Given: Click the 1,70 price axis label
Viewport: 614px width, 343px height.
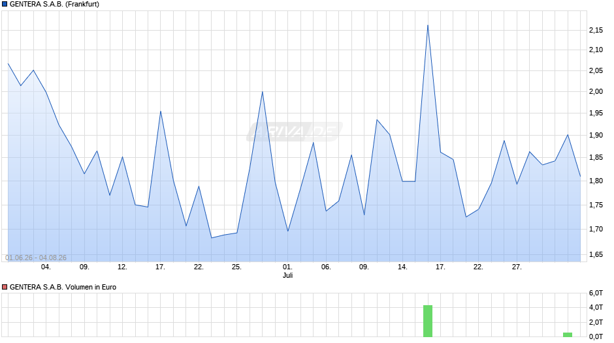Looking at the screenshot, I should (x=596, y=229).
